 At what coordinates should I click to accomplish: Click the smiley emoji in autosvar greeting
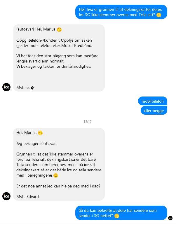(x=59, y=30)
